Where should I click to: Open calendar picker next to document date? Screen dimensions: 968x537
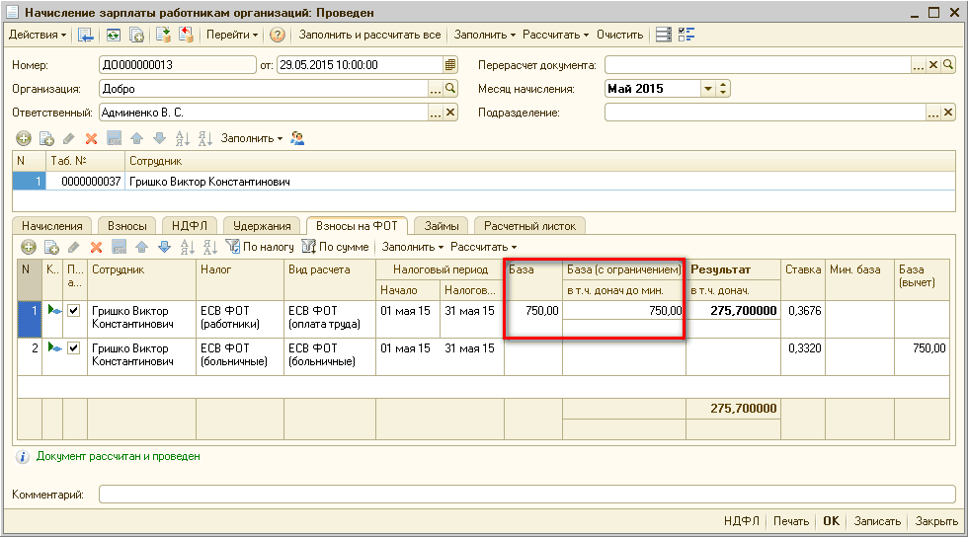(x=450, y=65)
